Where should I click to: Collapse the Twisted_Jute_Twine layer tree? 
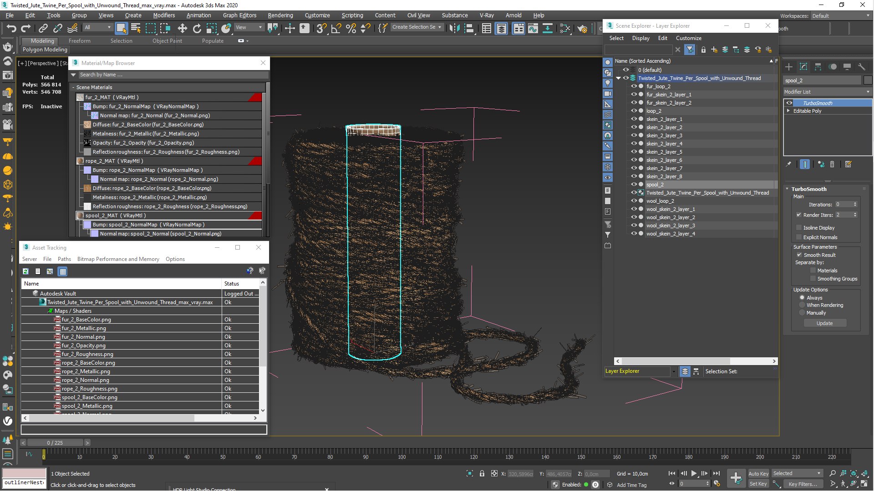619,78
